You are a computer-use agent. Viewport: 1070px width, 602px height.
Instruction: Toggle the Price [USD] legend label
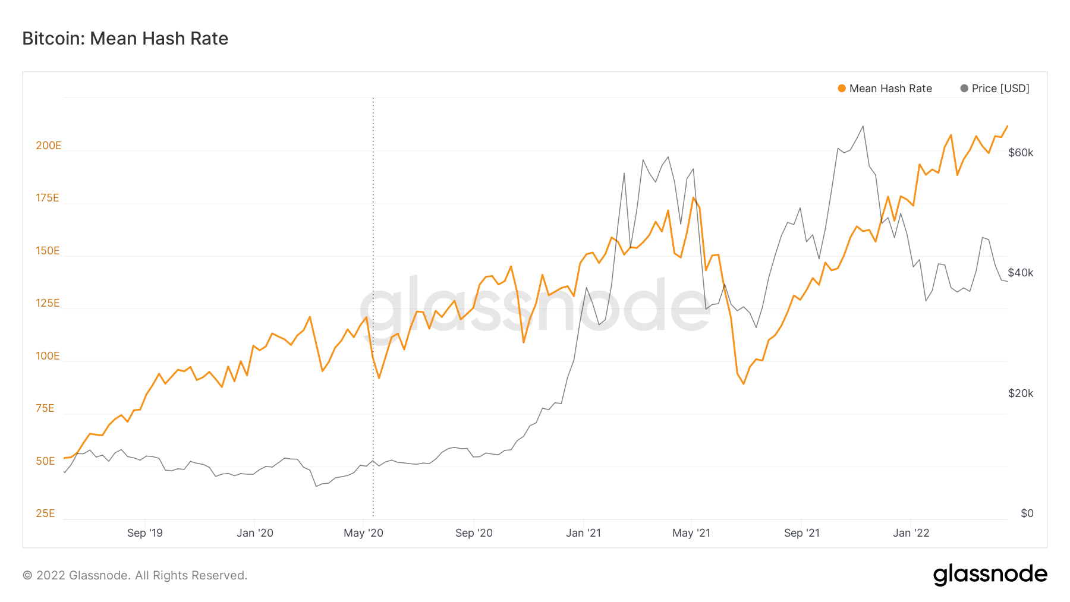coord(1000,89)
